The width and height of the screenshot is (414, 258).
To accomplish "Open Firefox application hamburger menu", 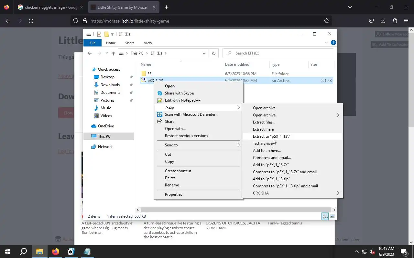I will tap(406, 21).
